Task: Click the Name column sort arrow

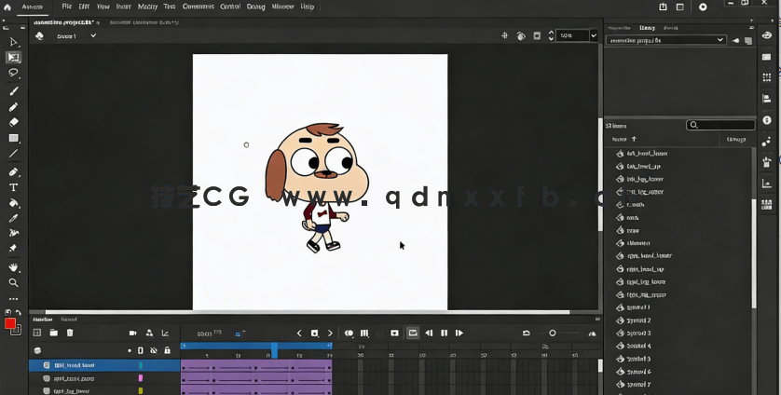Action: click(x=634, y=139)
